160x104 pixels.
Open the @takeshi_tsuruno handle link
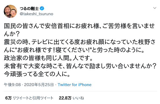(36, 14)
